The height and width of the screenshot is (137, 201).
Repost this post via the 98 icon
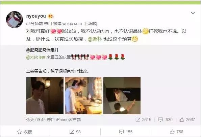[75, 132]
